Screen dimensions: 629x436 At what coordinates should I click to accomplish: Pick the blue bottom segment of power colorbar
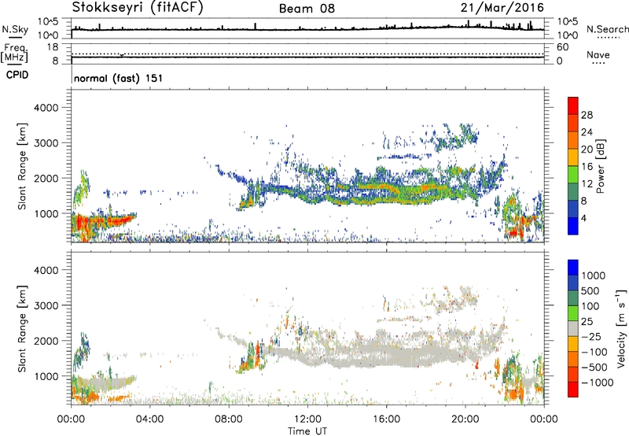click(573, 226)
